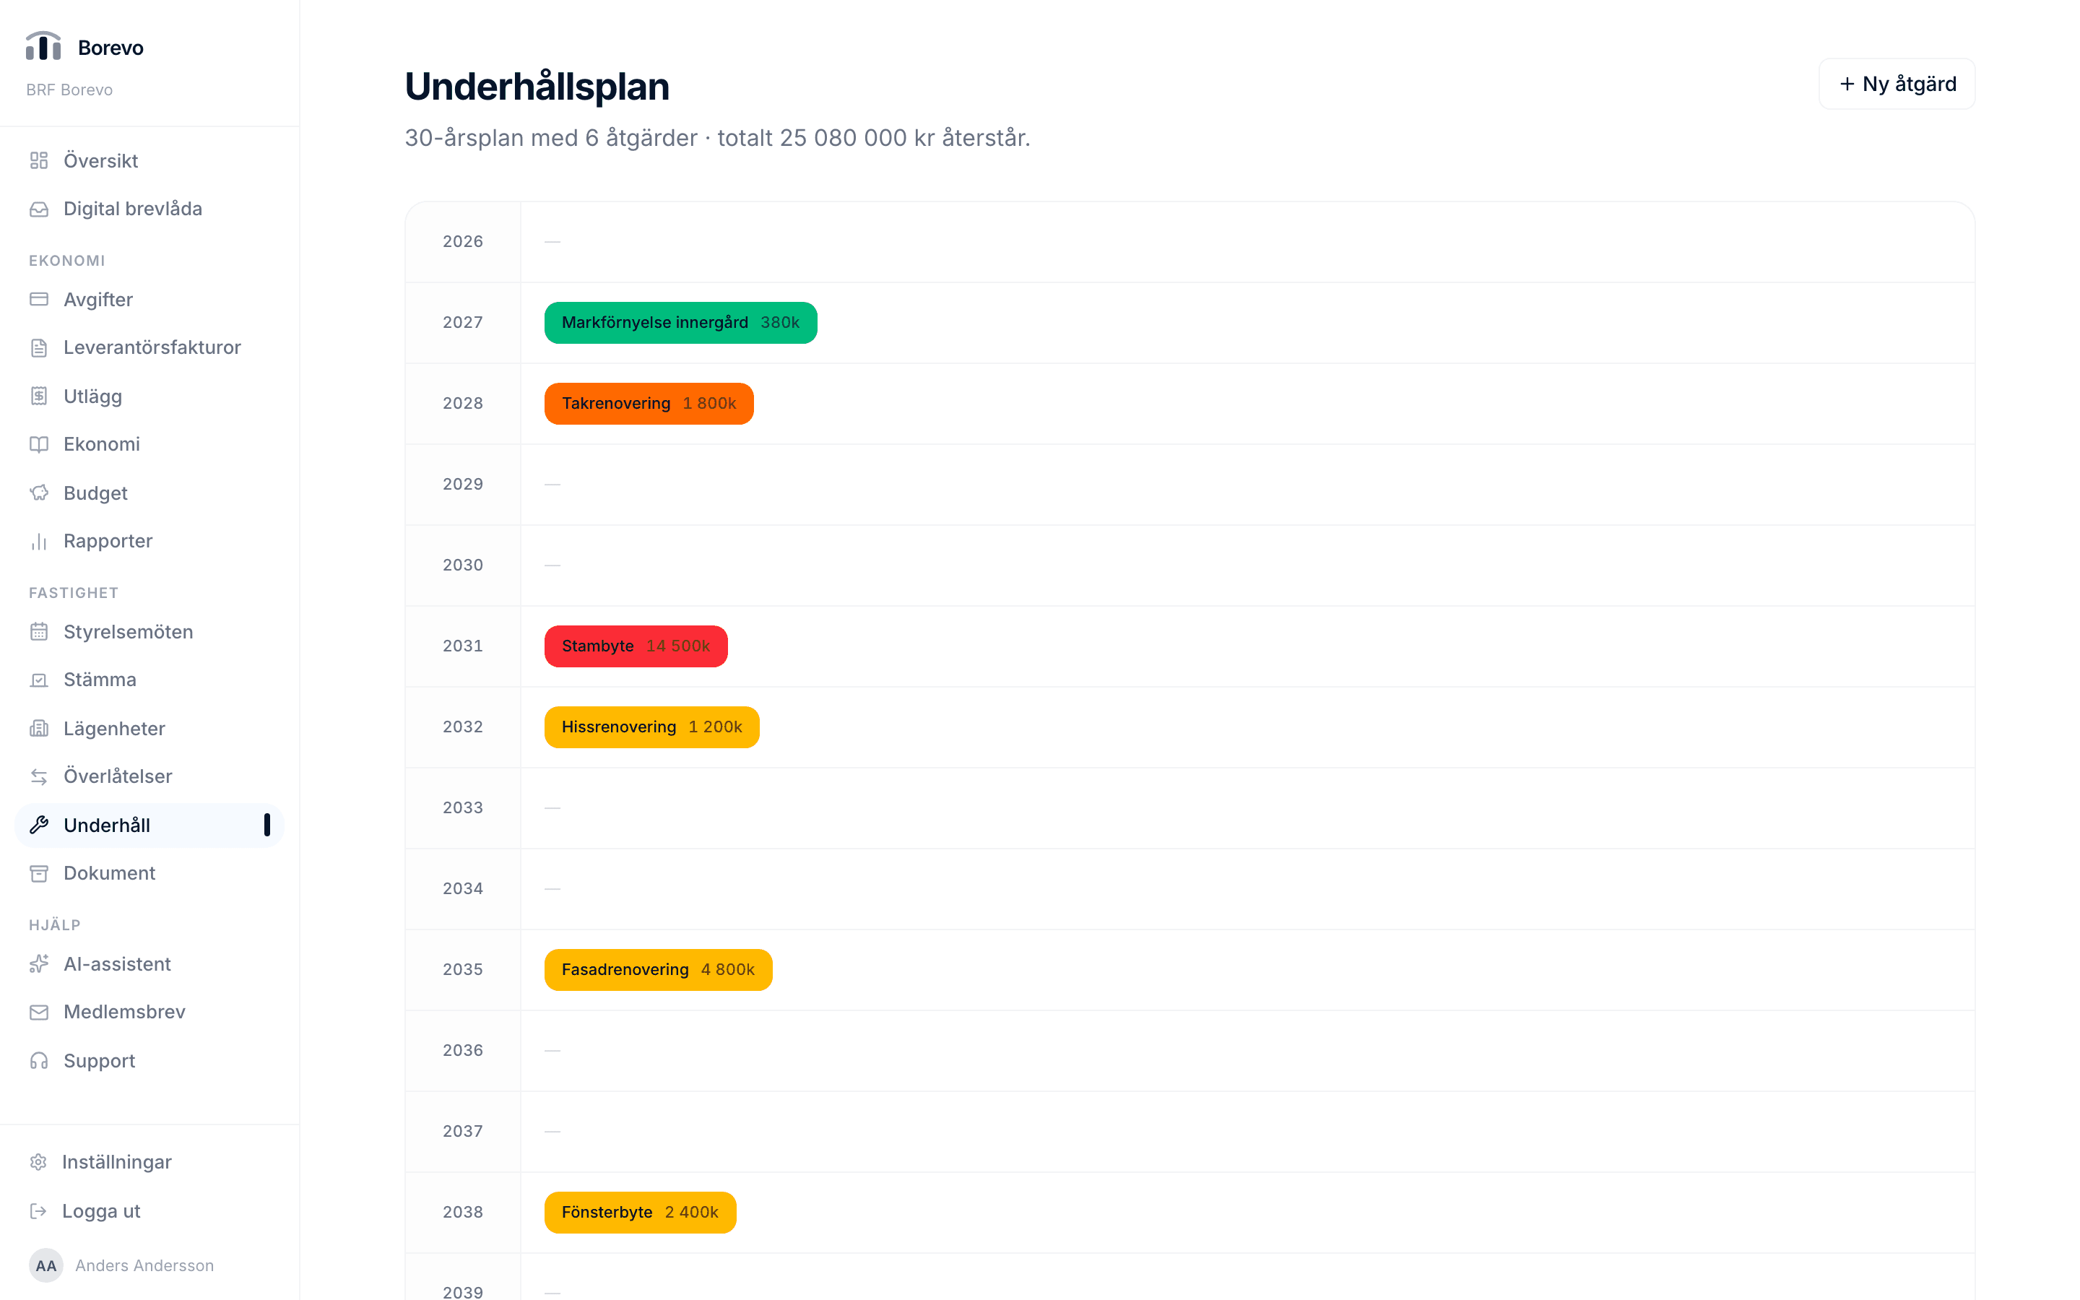Open the orange Takrenovering action
The height and width of the screenshot is (1300, 2080).
[649, 404]
